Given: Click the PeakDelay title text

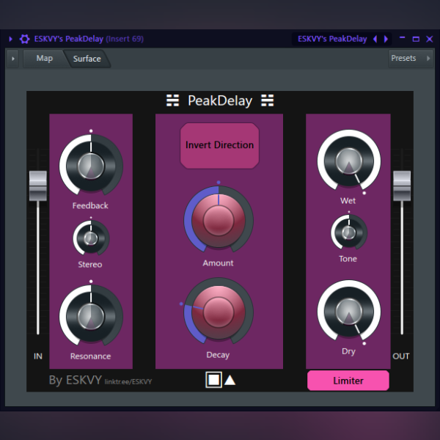Looking at the screenshot, I should click(220, 100).
